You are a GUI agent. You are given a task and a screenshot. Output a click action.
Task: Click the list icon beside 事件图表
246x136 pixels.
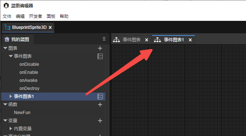(100, 56)
